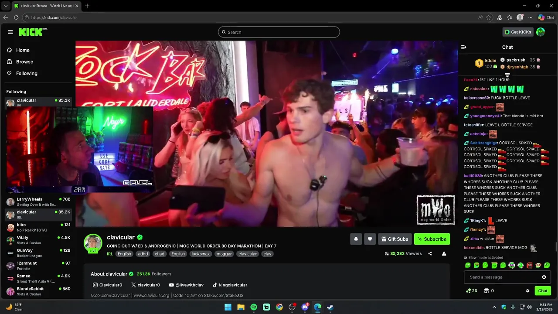Open 12amhunt channel from following list
558x314 pixels.
pos(38,266)
